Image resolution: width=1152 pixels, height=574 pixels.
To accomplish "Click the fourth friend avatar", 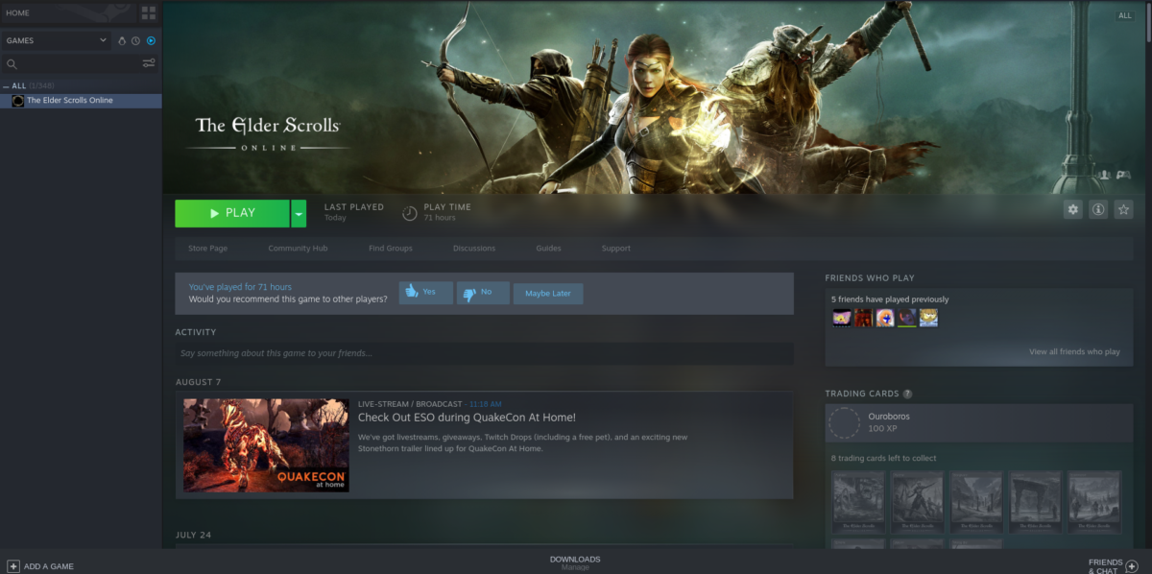I will [907, 318].
